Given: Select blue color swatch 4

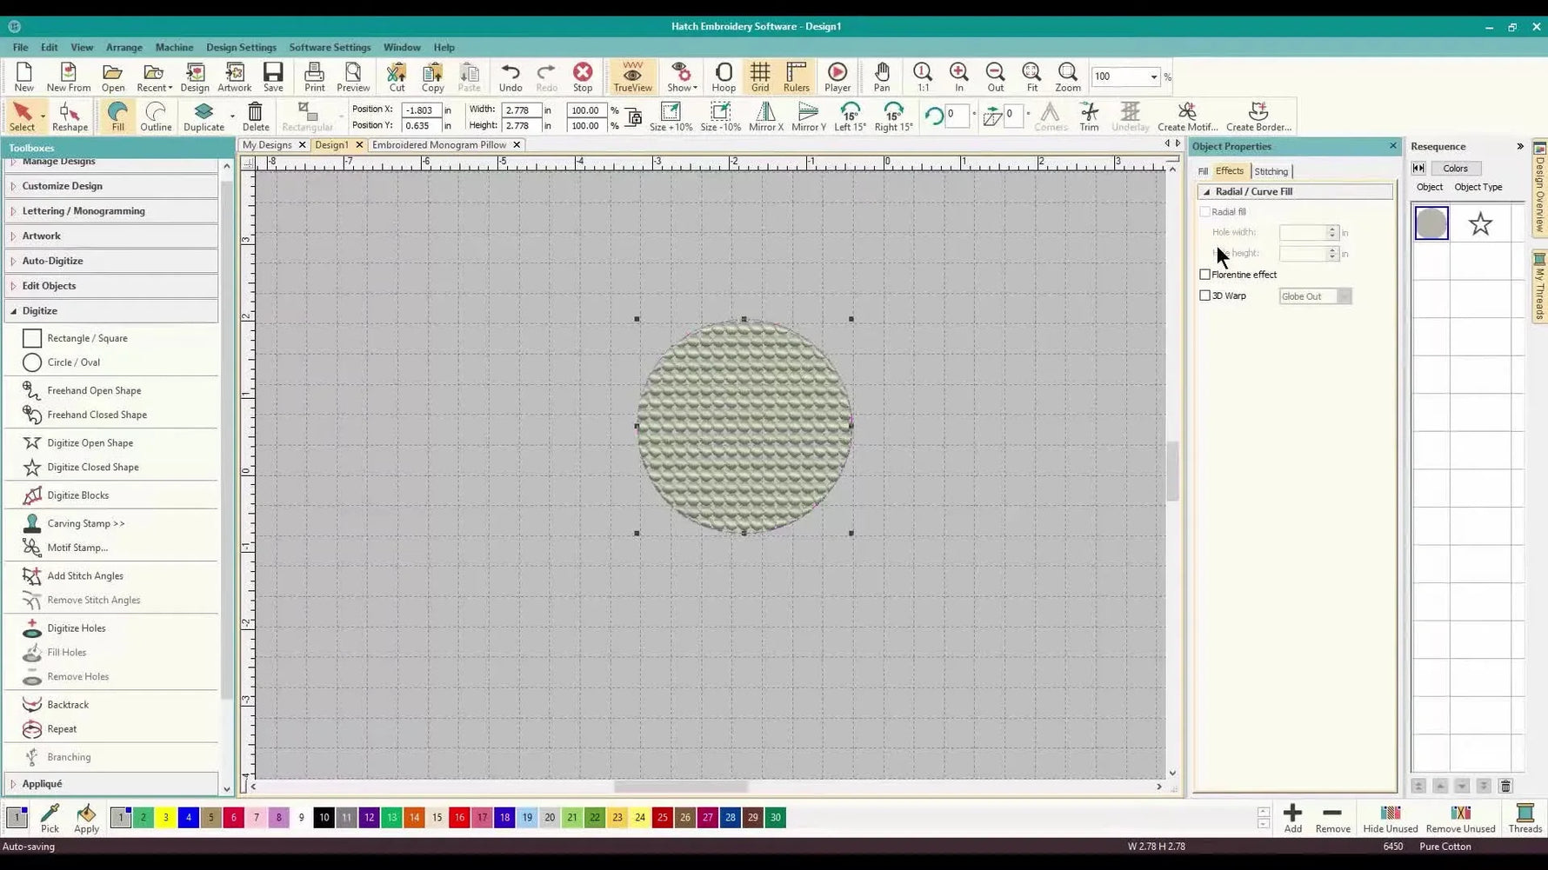Looking at the screenshot, I should [188, 818].
